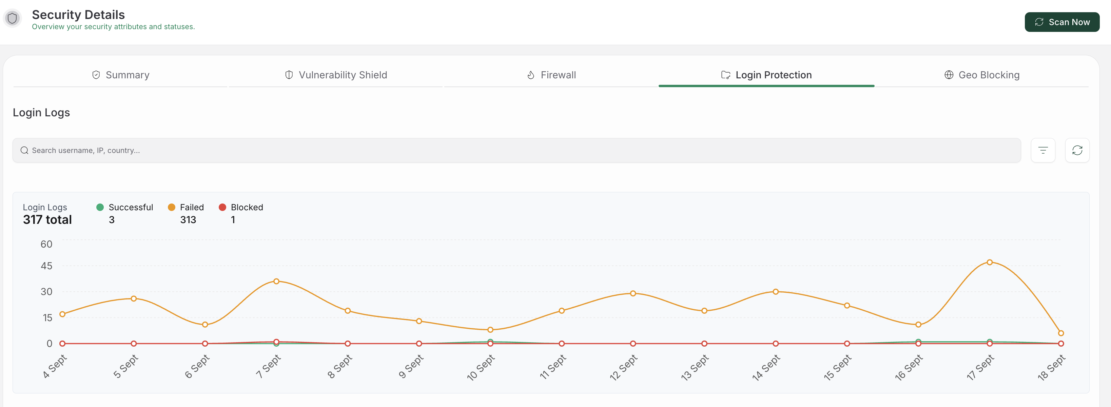Toggle the Failed series in chart legend
Screen dimensions: 1111x407
click(x=186, y=207)
